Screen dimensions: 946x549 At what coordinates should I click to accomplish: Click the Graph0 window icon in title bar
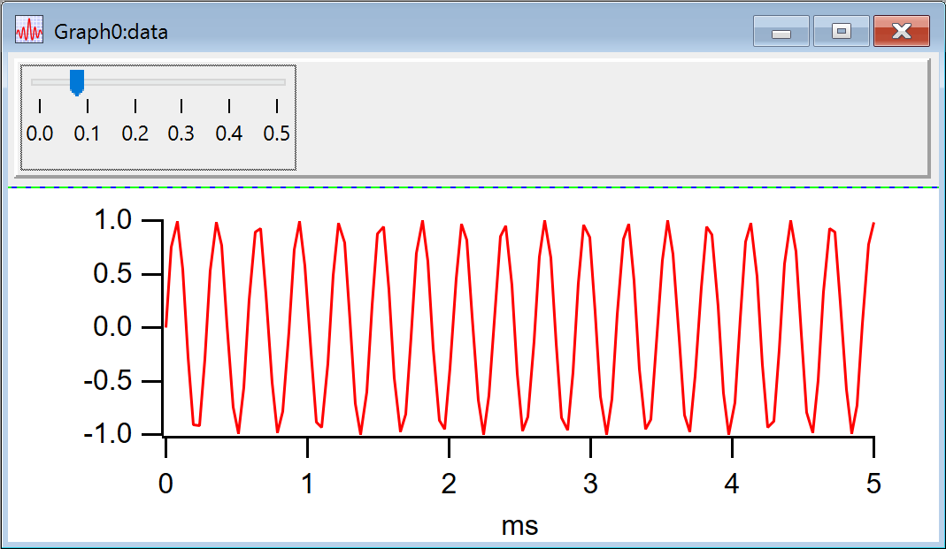pyautogui.click(x=29, y=31)
